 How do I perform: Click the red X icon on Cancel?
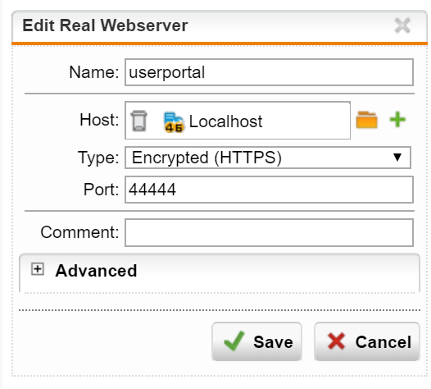tap(336, 341)
